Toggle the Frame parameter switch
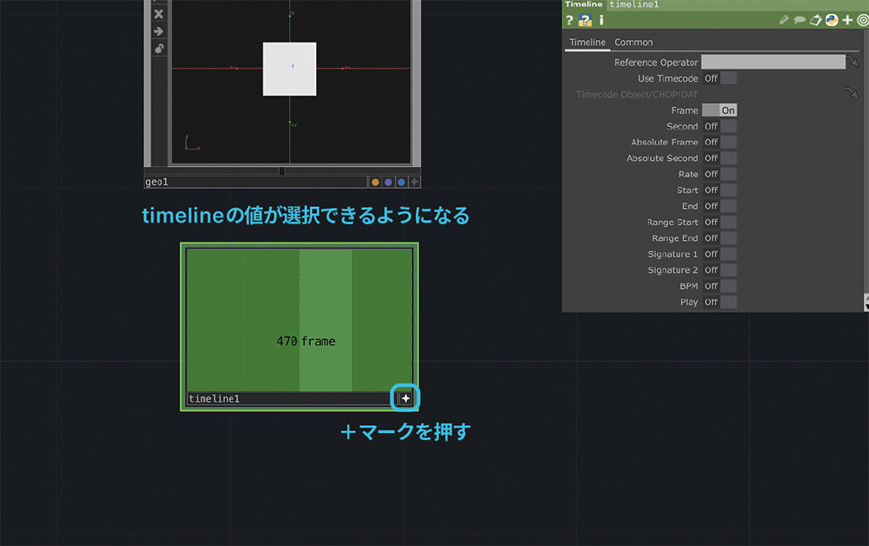The height and width of the screenshot is (546, 869). click(x=720, y=110)
